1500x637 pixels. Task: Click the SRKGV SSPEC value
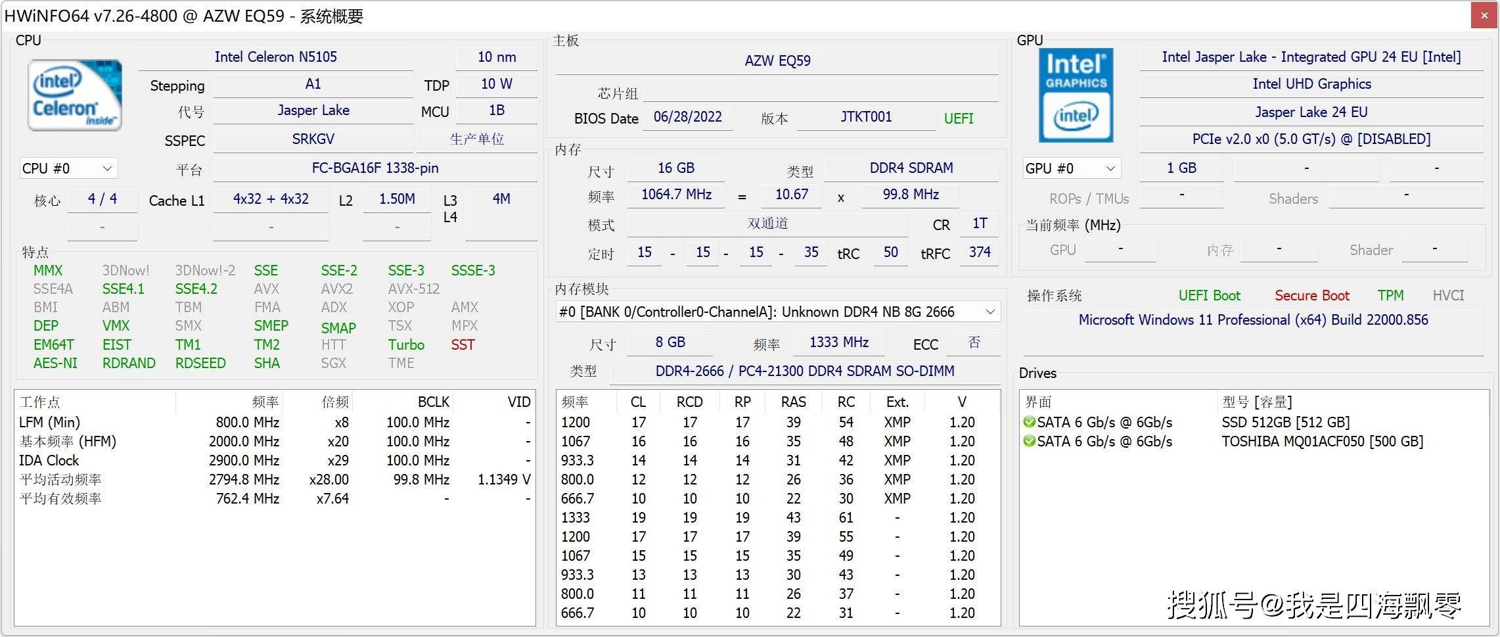313,139
